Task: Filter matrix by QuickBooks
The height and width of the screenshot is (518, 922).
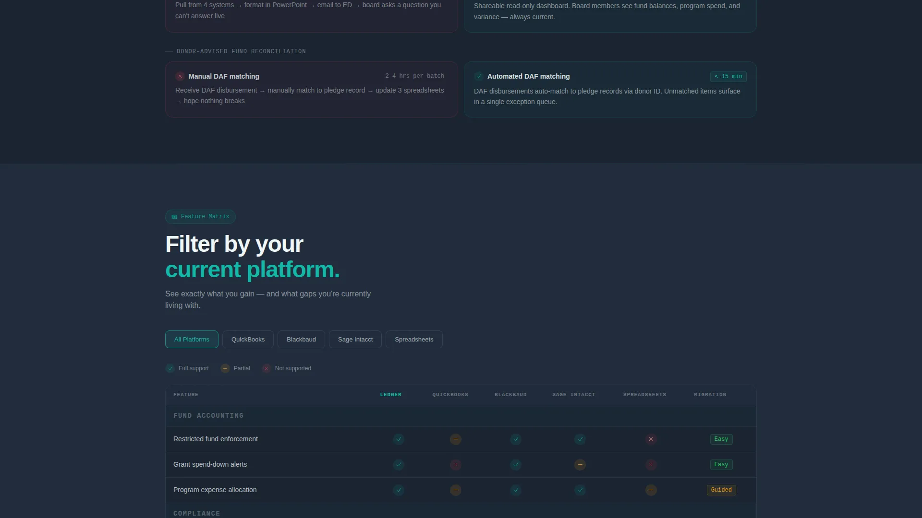Action: click(248, 339)
